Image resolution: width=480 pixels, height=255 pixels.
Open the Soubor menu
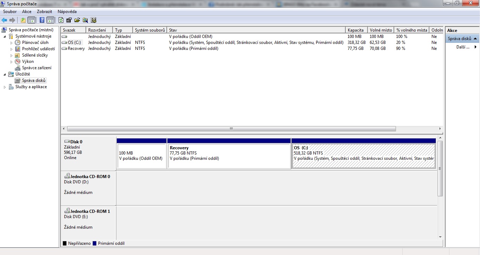[10, 12]
